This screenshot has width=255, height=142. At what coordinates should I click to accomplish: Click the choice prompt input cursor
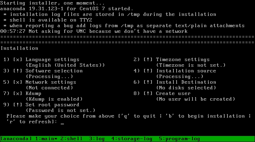pyautogui.click(x=62, y=122)
